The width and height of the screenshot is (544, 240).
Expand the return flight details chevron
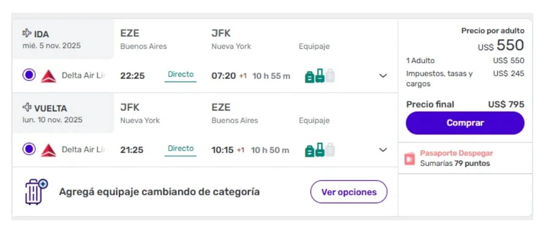click(x=383, y=150)
